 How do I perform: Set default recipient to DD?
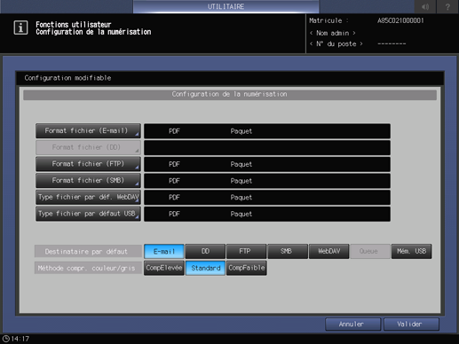pyautogui.click(x=205, y=251)
